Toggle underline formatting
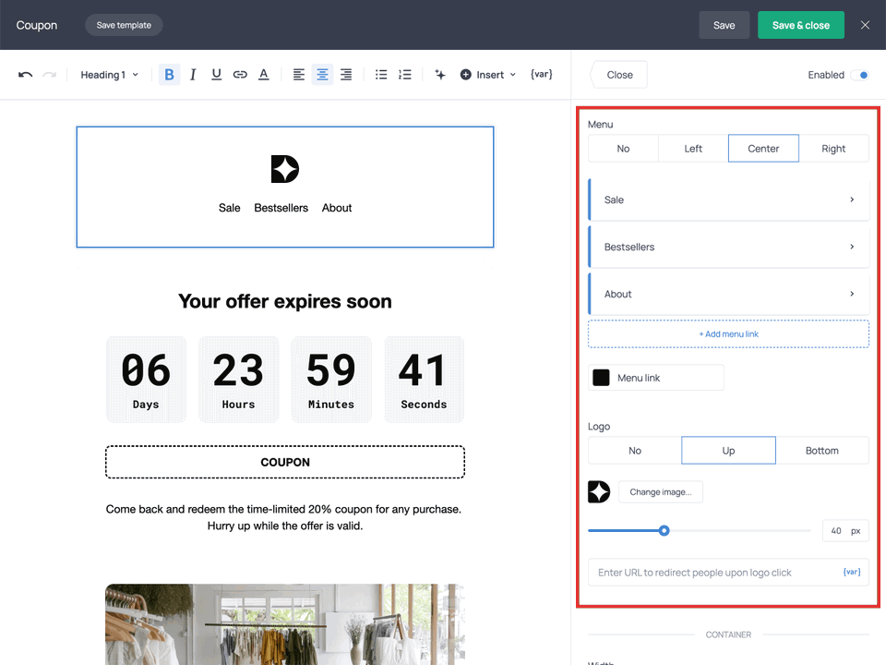 coord(216,75)
